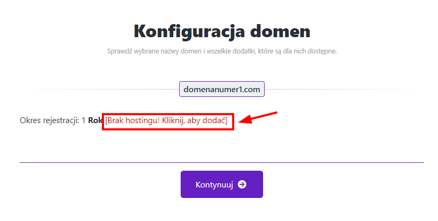Click the gray line right of the domain badge
The width and height of the screenshot is (438, 221).
point(341,89)
